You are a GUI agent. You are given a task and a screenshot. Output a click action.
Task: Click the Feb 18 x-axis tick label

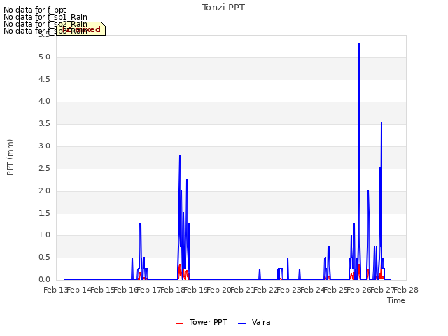172,290
